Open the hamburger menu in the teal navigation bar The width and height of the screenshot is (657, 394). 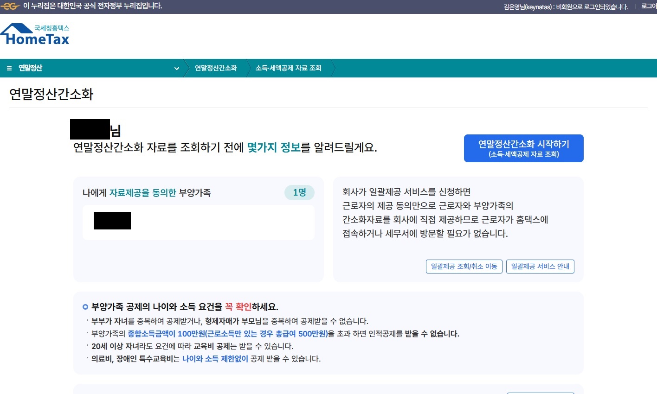[9, 68]
